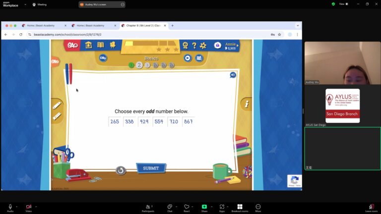Screen dimensions: 381x214
Task: Open a new browser tab
Action: tap(172, 25)
